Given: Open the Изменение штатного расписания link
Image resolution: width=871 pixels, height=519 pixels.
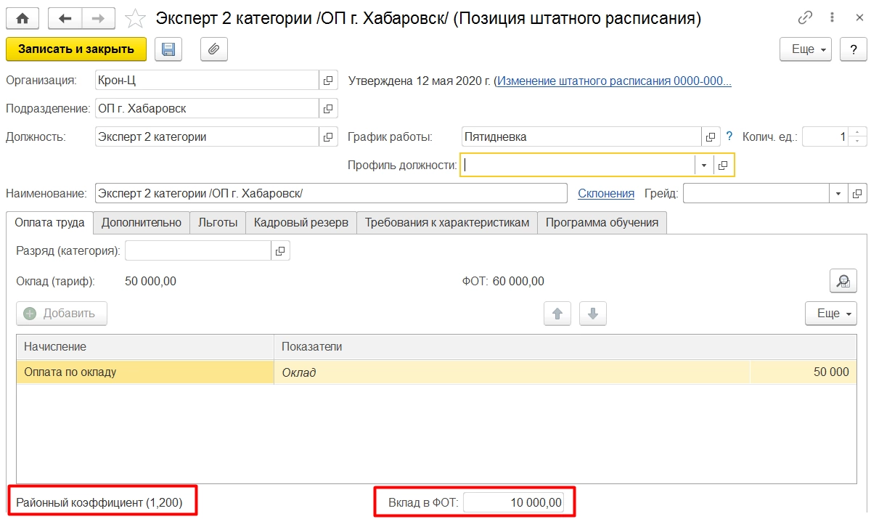Looking at the screenshot, I should pos(614,81).
